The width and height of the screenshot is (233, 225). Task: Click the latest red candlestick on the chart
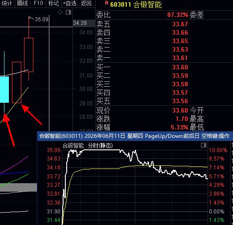point(28,55)
